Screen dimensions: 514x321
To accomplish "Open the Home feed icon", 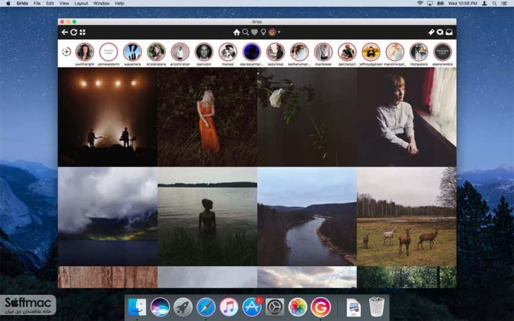I will pos(237,32).
